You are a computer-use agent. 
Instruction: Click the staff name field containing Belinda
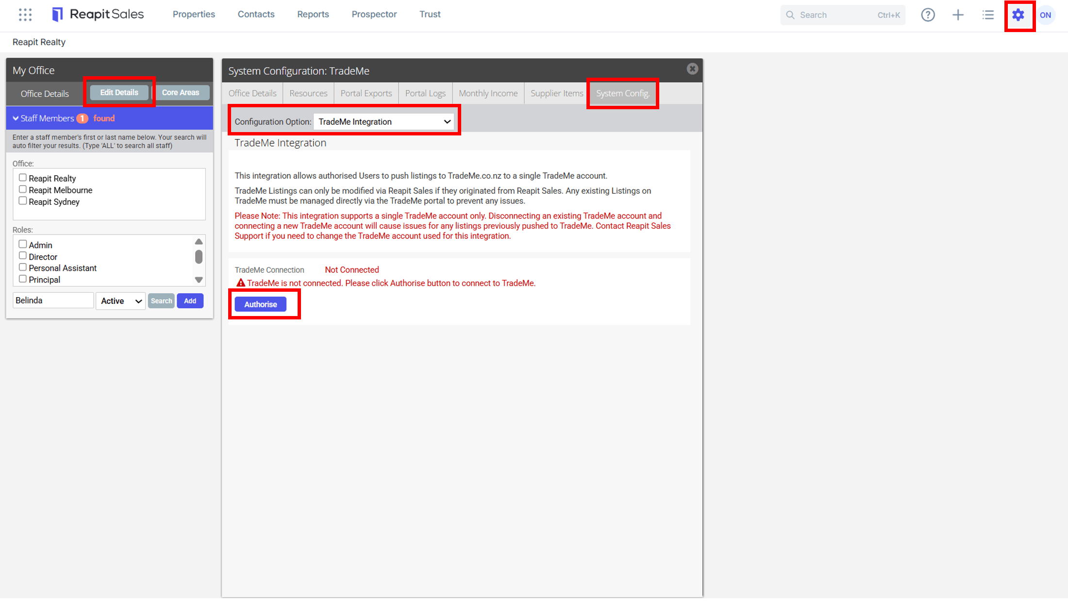[53, 300]
